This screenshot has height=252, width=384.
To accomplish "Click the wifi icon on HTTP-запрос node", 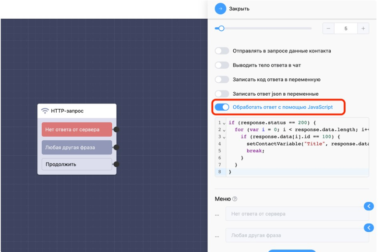I will pos(45,111).
